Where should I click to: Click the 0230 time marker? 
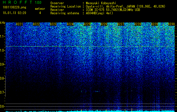point(171,24)
